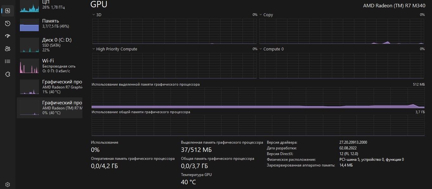The image size is (432, 189).
Task: Select the GPU entry showing 0% (40 °C)
Action: pyautogui.click(x=49, y=108)
